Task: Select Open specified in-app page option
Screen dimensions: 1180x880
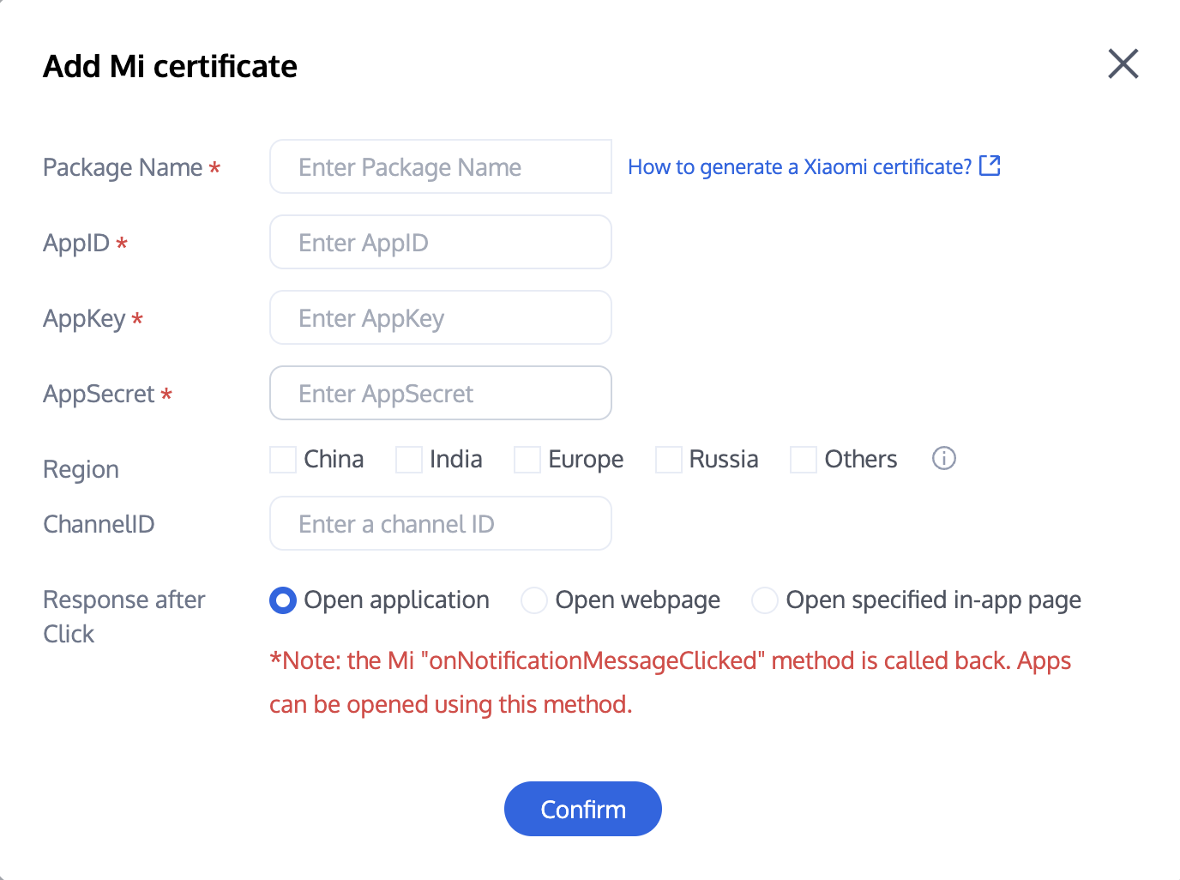Action: 765,600
